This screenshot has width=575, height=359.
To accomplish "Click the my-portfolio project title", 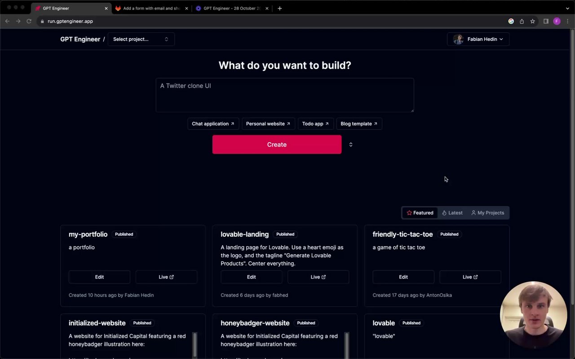I will (x=88, y=234).
